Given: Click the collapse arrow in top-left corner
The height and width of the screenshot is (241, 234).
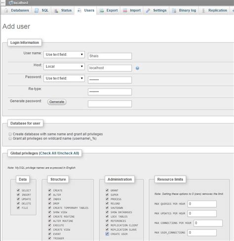Looking at the screenshot, I should tap(3, 3).
